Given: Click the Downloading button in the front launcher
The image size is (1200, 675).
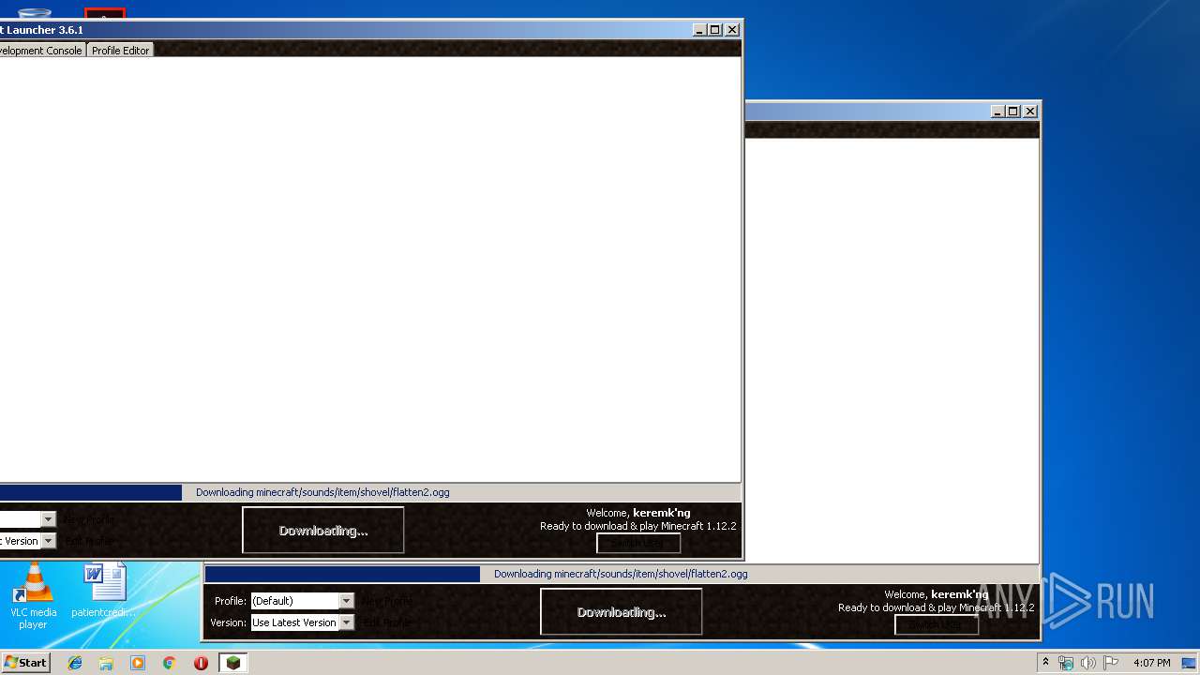Looking at the screenshot, I should coord(323,531).
